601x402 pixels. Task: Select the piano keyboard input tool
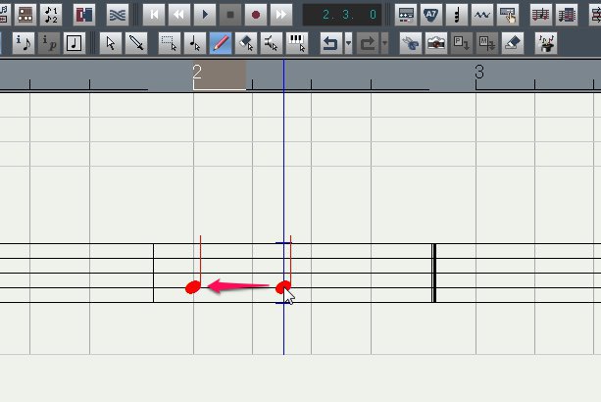pos(297,44)
